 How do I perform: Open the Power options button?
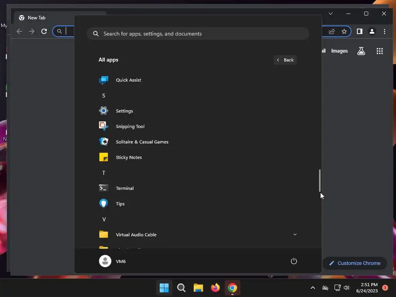(294, 261)
